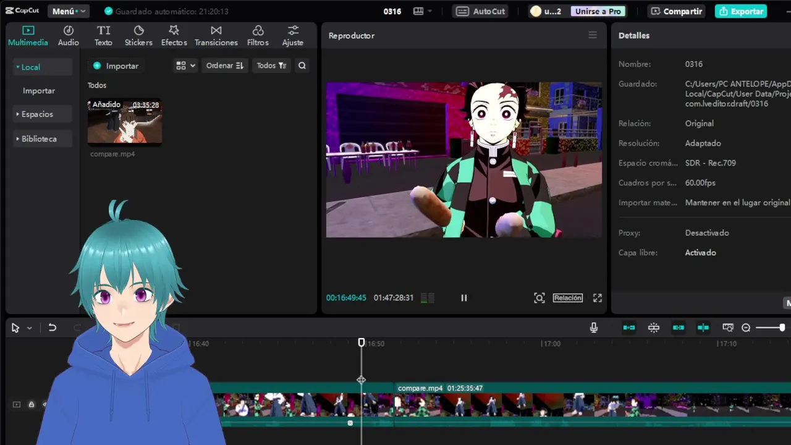The image size is (791, 445).
Task: Click the SDR - Rec.709 value
Action: tap(711, 163)
